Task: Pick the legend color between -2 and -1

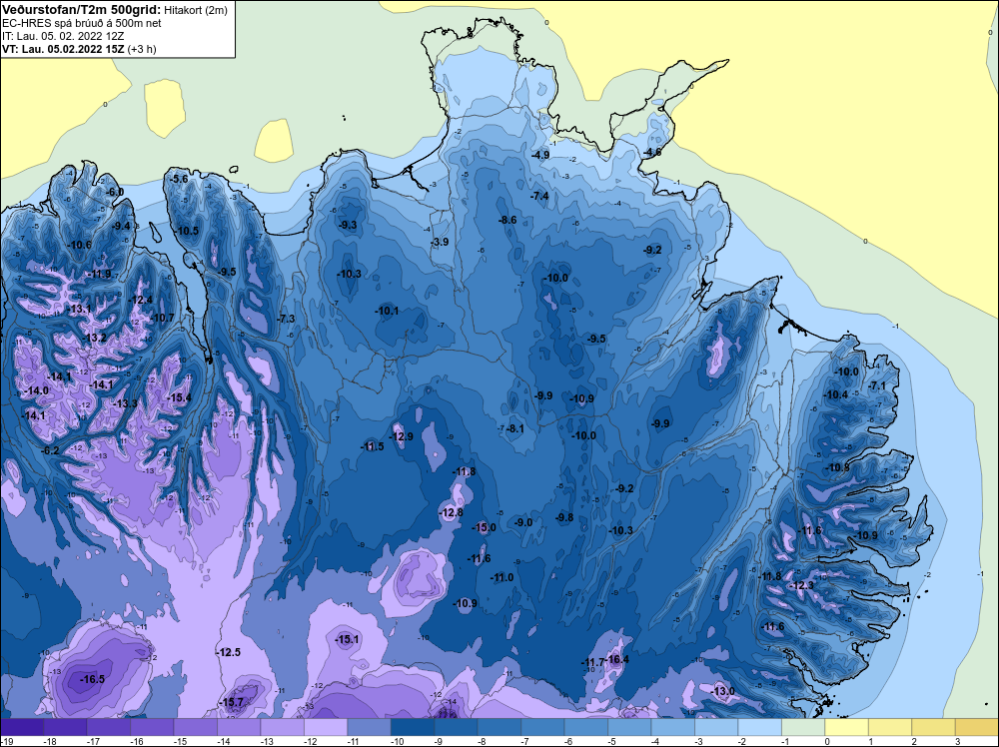Action: [x=760, y=727]
